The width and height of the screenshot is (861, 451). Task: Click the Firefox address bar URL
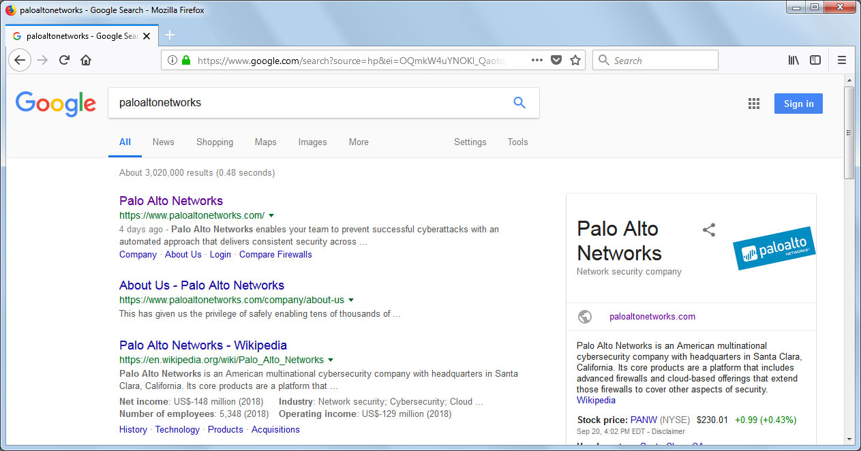click(351, 60)
